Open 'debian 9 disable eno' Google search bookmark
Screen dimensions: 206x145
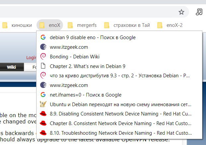coord(119,37)
